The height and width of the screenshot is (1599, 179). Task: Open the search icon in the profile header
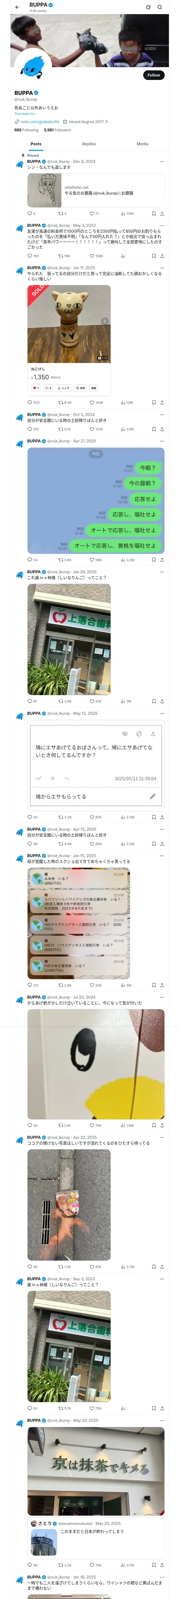(160, 7)
